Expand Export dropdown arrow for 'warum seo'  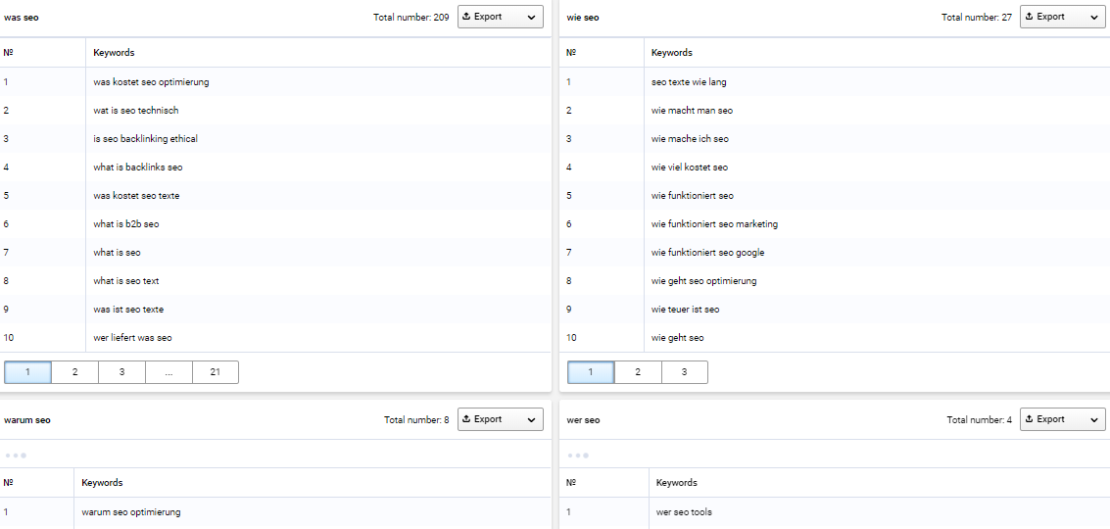point(531,420)
